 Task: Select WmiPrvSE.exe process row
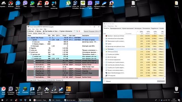pyautogui.click(x=63, y=67)
